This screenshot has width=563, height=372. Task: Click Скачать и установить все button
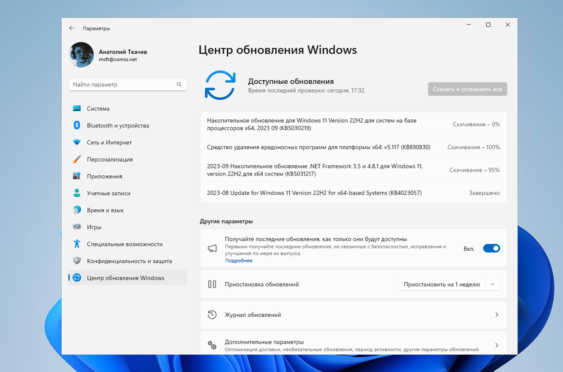467,89
